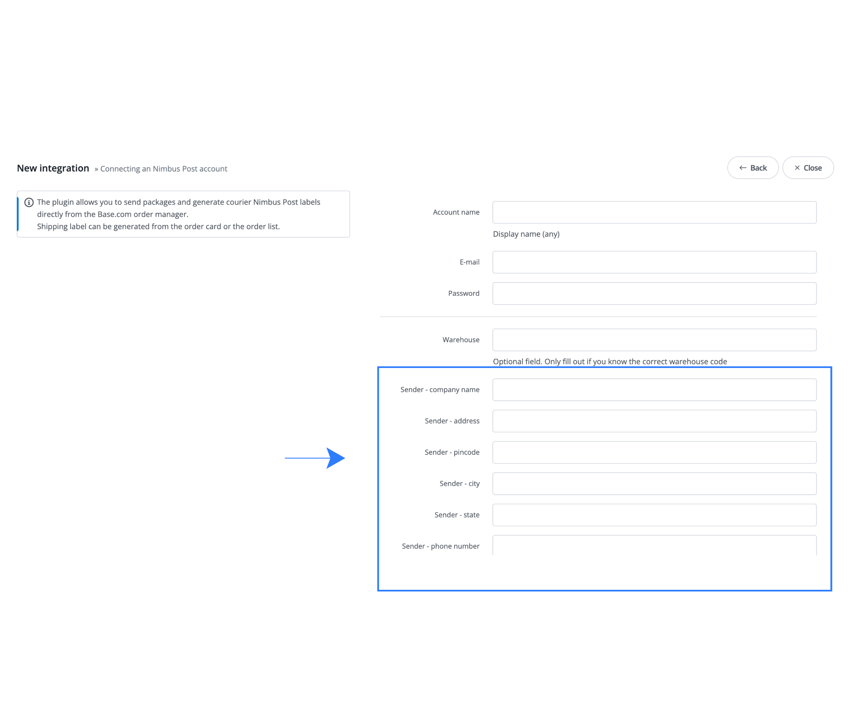
Task: Click the × icon inside the Close button
Action: [797, 167]
